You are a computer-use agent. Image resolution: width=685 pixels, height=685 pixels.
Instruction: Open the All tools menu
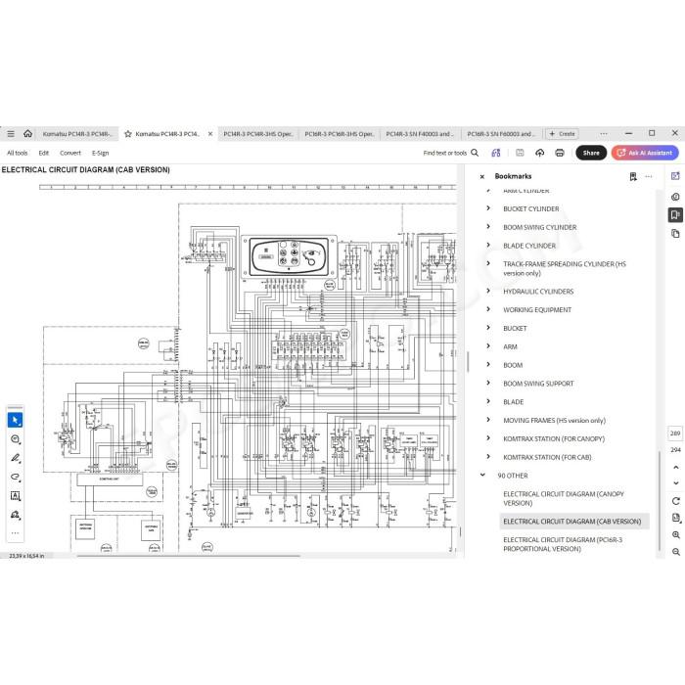click(x=18, y=153)
